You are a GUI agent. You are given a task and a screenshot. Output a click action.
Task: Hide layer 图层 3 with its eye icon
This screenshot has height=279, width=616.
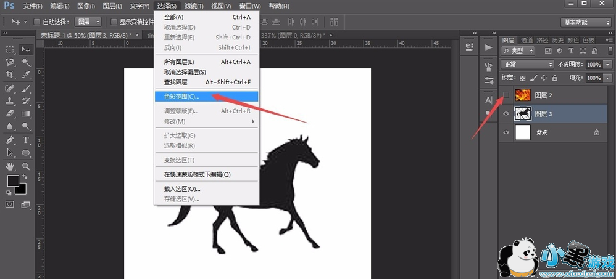click(507, 114)
